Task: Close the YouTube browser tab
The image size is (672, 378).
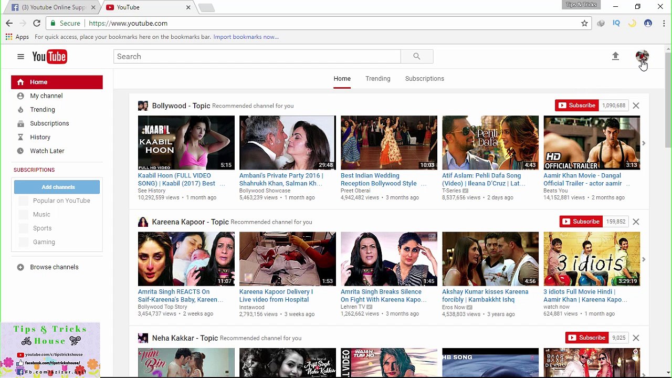Action: (188, 7)
